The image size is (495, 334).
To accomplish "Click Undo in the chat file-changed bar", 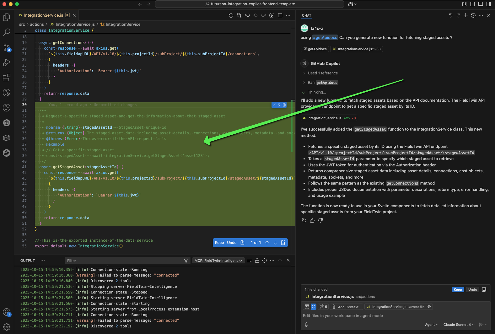I will [x=472, y=289].
